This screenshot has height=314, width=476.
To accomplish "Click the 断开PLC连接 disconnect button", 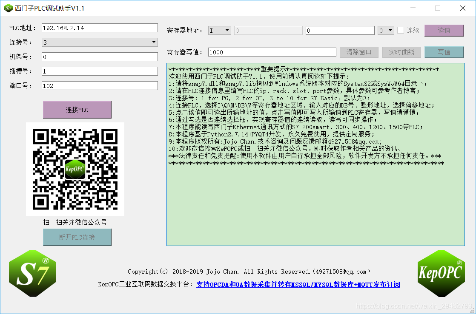I will pos(77,238).
